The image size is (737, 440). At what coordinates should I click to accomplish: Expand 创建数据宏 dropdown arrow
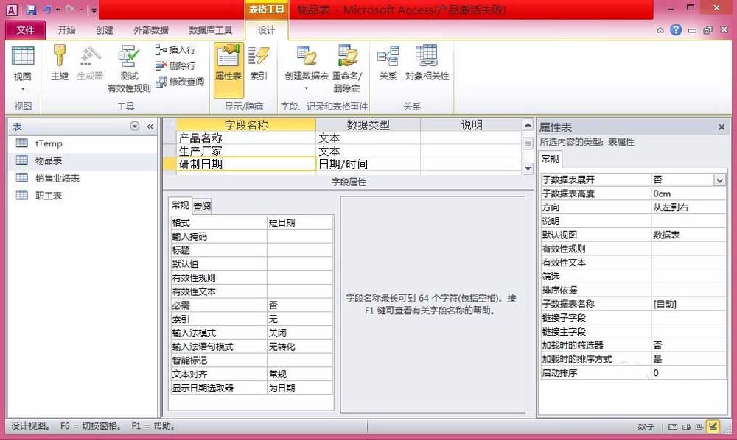(307, 88)
